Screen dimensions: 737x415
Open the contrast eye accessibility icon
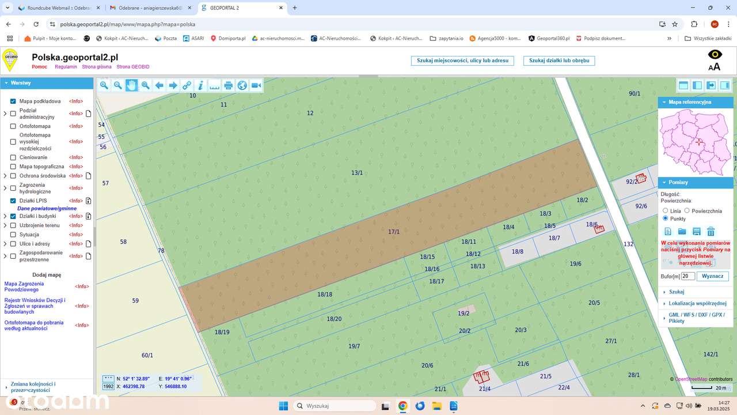pyautogui.click(x=715, y=55)
